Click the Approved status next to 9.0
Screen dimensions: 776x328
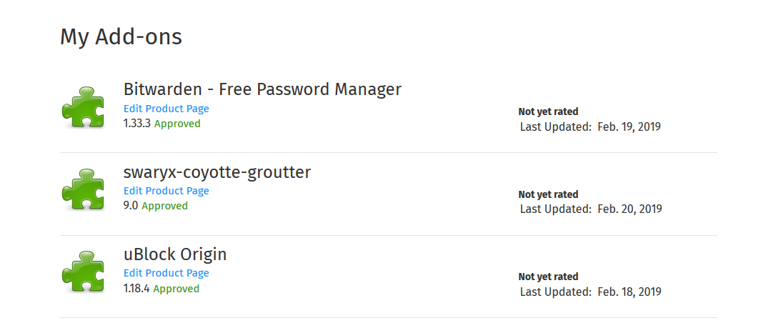[x=165, y=206]
